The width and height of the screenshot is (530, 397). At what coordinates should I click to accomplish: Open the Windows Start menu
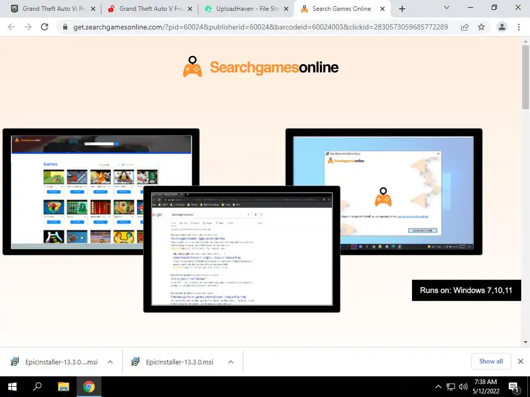point(12,387)
